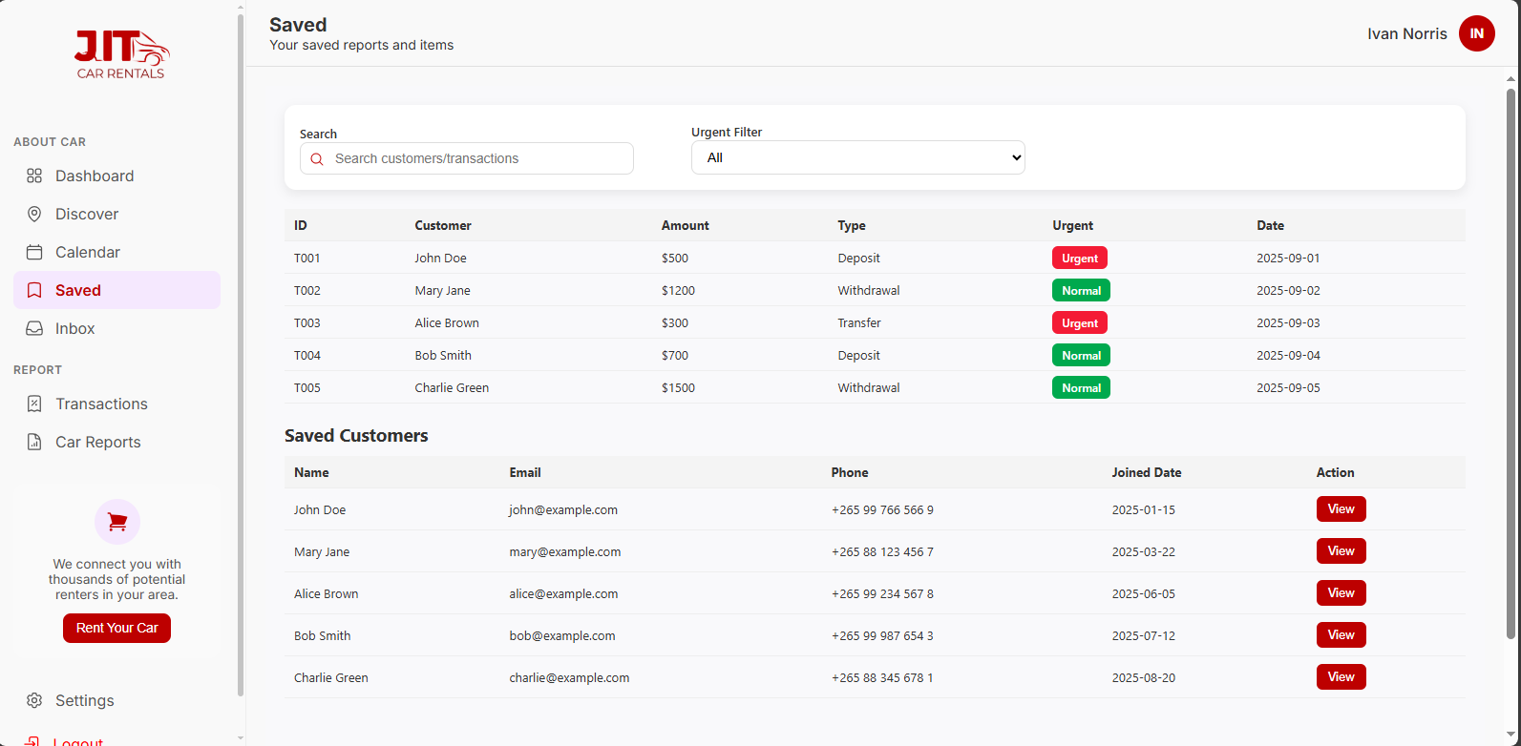Image resolution: width=1521 pixels, height=746 pixels.
Task: Click the Saved bookmark icon
Action: point(34,290)
